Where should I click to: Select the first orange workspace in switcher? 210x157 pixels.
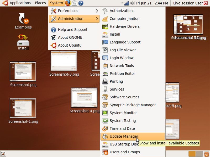point(192,154)
